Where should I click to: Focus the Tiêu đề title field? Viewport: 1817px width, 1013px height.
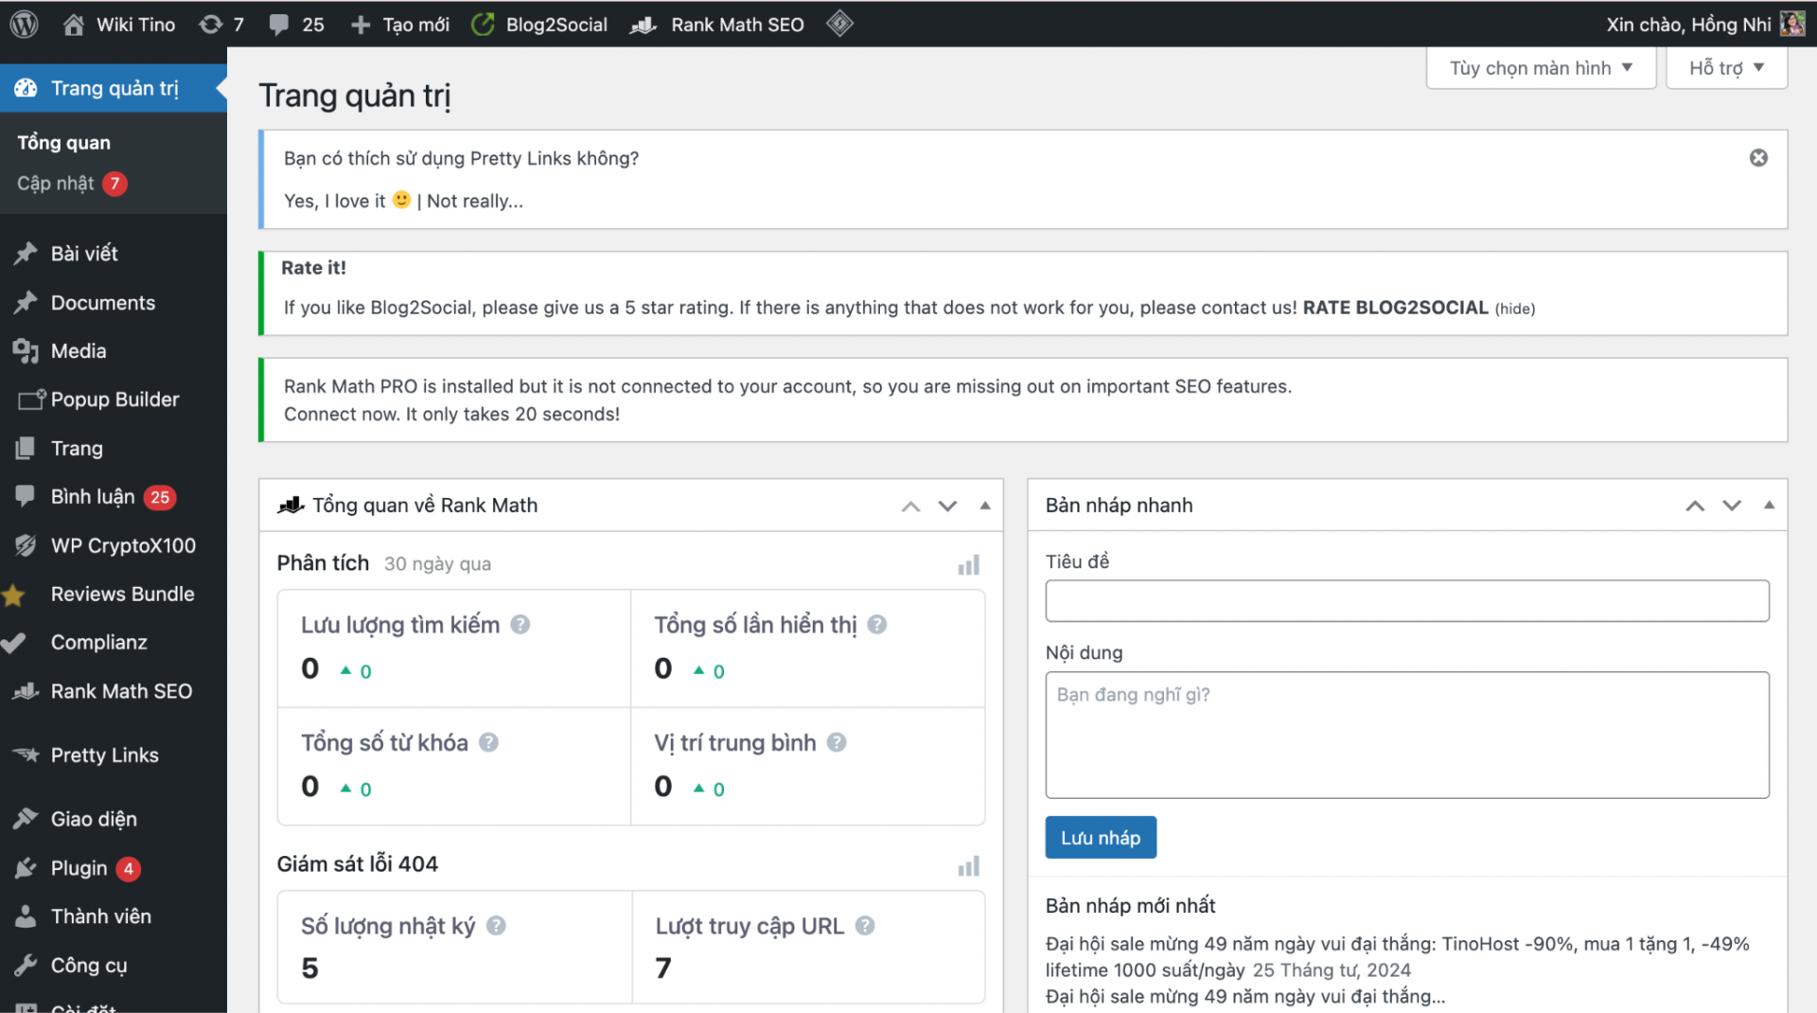click(x=1407, y=601)
